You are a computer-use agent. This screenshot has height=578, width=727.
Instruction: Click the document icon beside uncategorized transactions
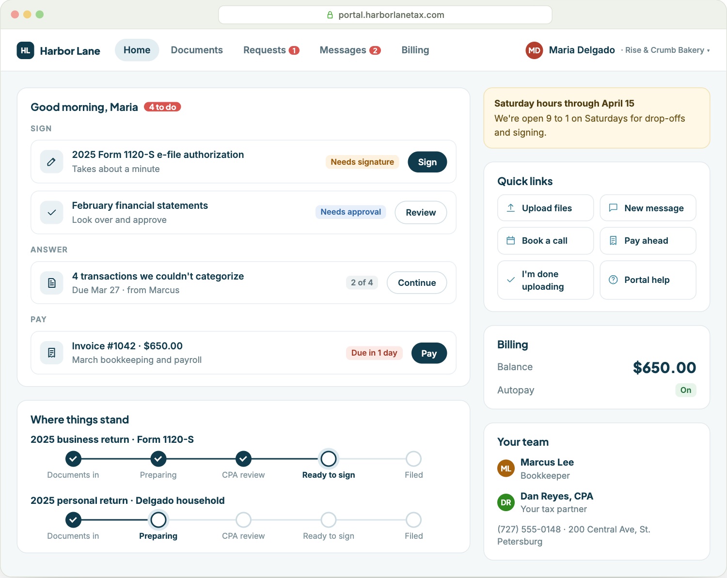pyautogui.click(x=51, y=283)
